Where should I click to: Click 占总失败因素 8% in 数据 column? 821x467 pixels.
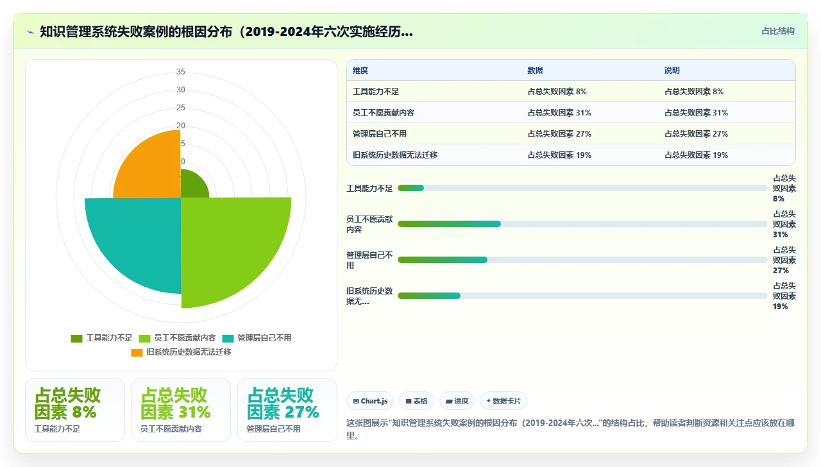click(557, 92)
